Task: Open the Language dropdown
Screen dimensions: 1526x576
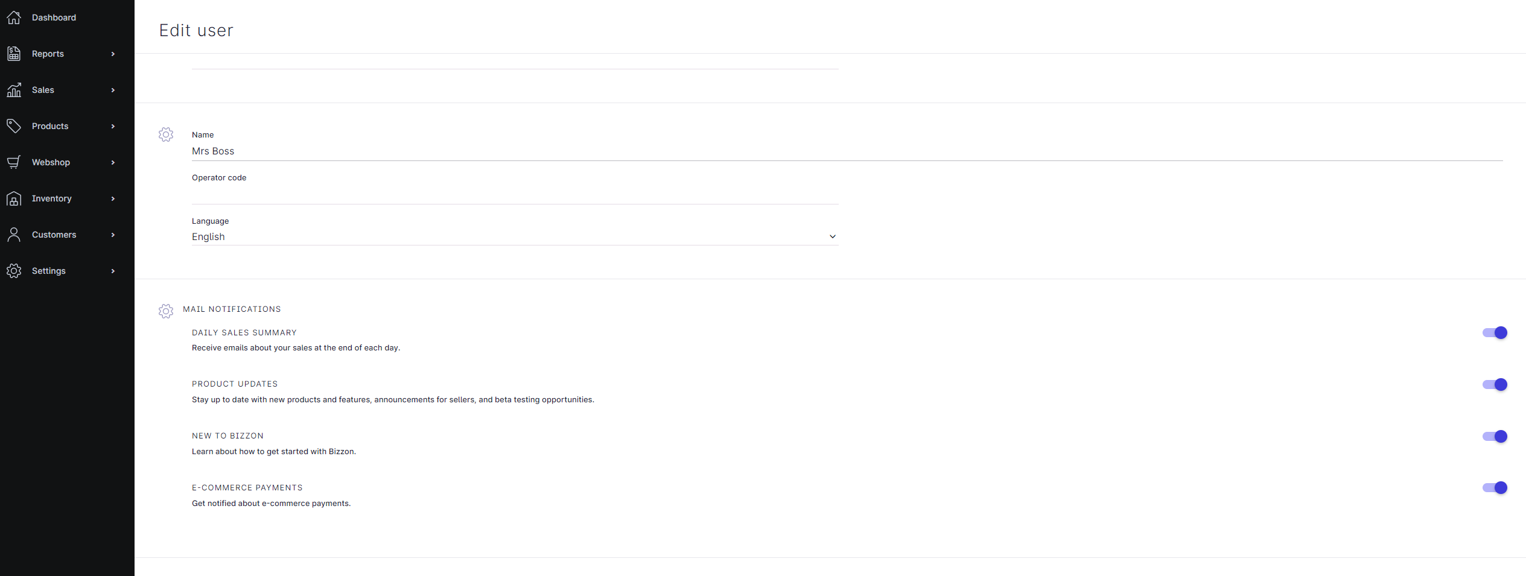Action: pyautogui.click(x=514, y=237)
